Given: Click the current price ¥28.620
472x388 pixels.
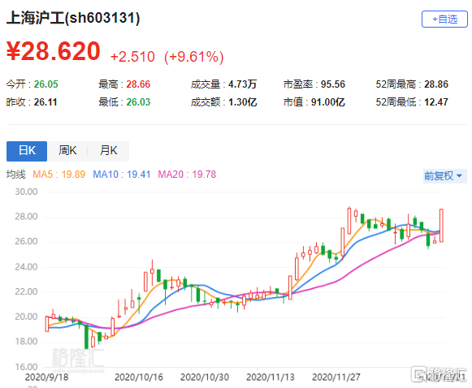Looking at the screenshot, I should click(54, 51).
